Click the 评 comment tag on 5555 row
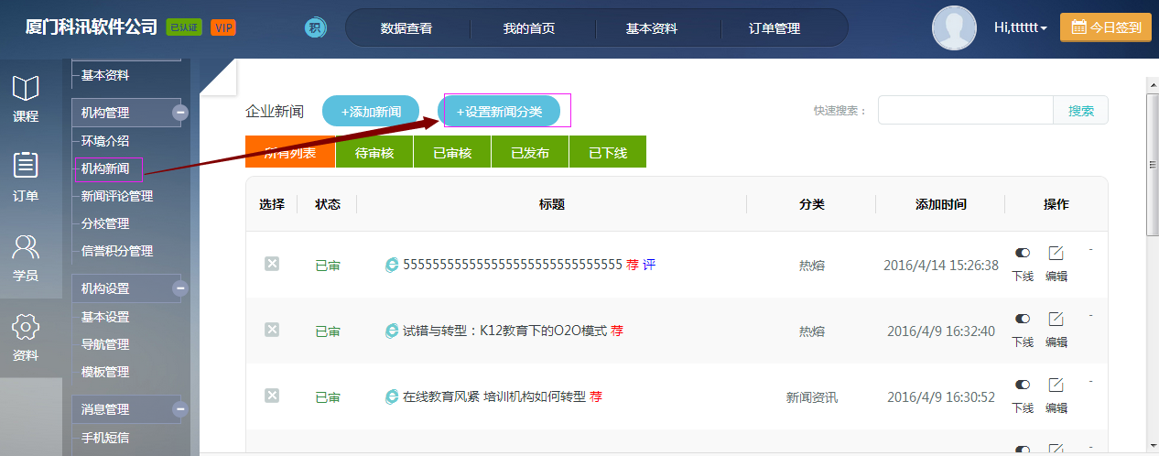Viewport: 1159px width, 456px height. click(649, 265)
